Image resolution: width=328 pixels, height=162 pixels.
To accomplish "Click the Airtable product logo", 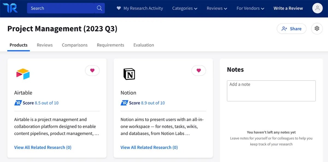I will (23, 74).
